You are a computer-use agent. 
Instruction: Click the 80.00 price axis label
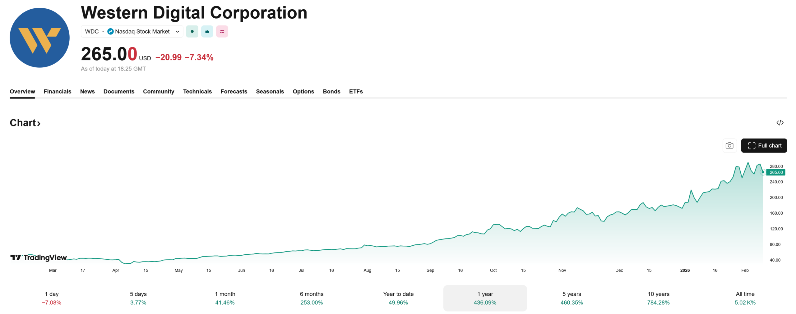click(775, 244)
